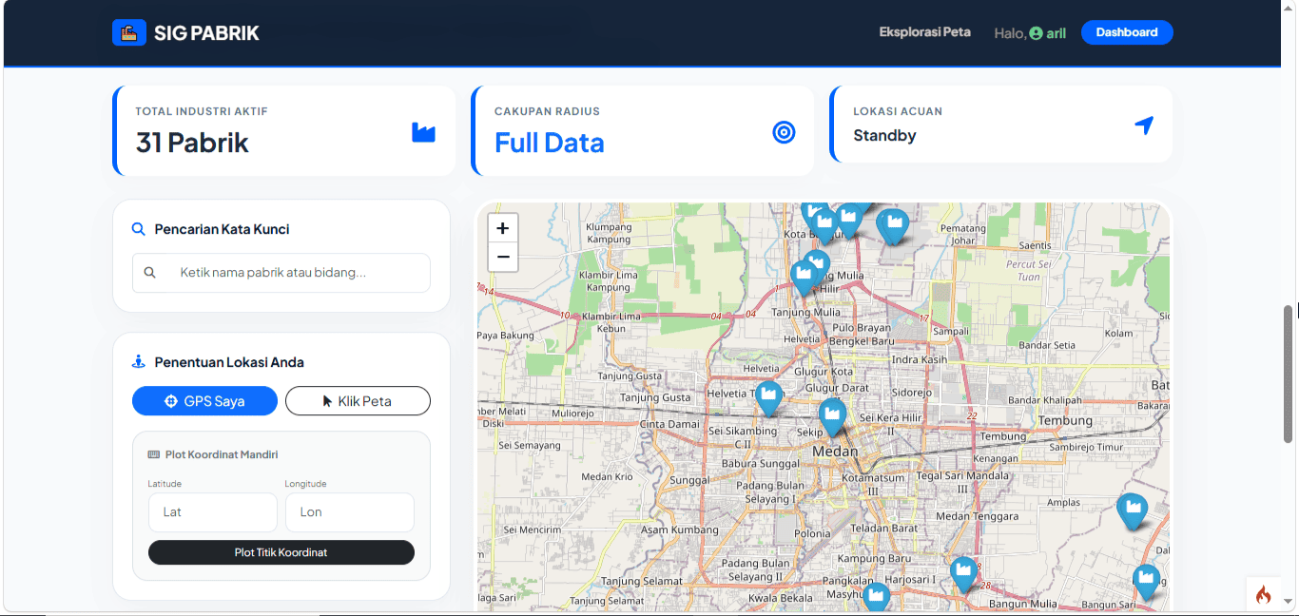Click factory marker near Pangkalan Masyhur
1299x616 pixels.
(x=876, y=596)
